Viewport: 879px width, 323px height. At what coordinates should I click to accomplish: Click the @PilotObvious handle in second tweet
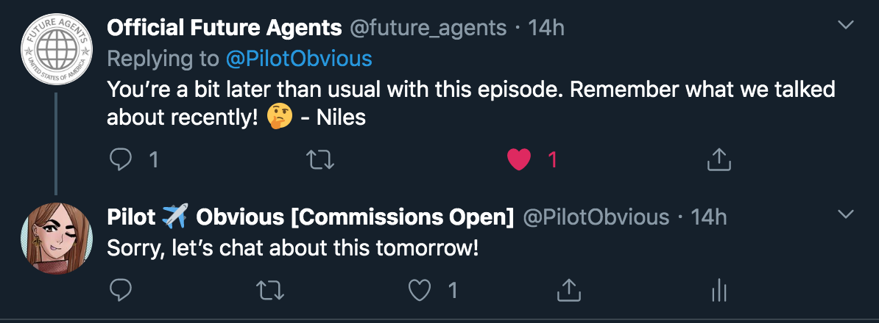click(x=596, y=217)
